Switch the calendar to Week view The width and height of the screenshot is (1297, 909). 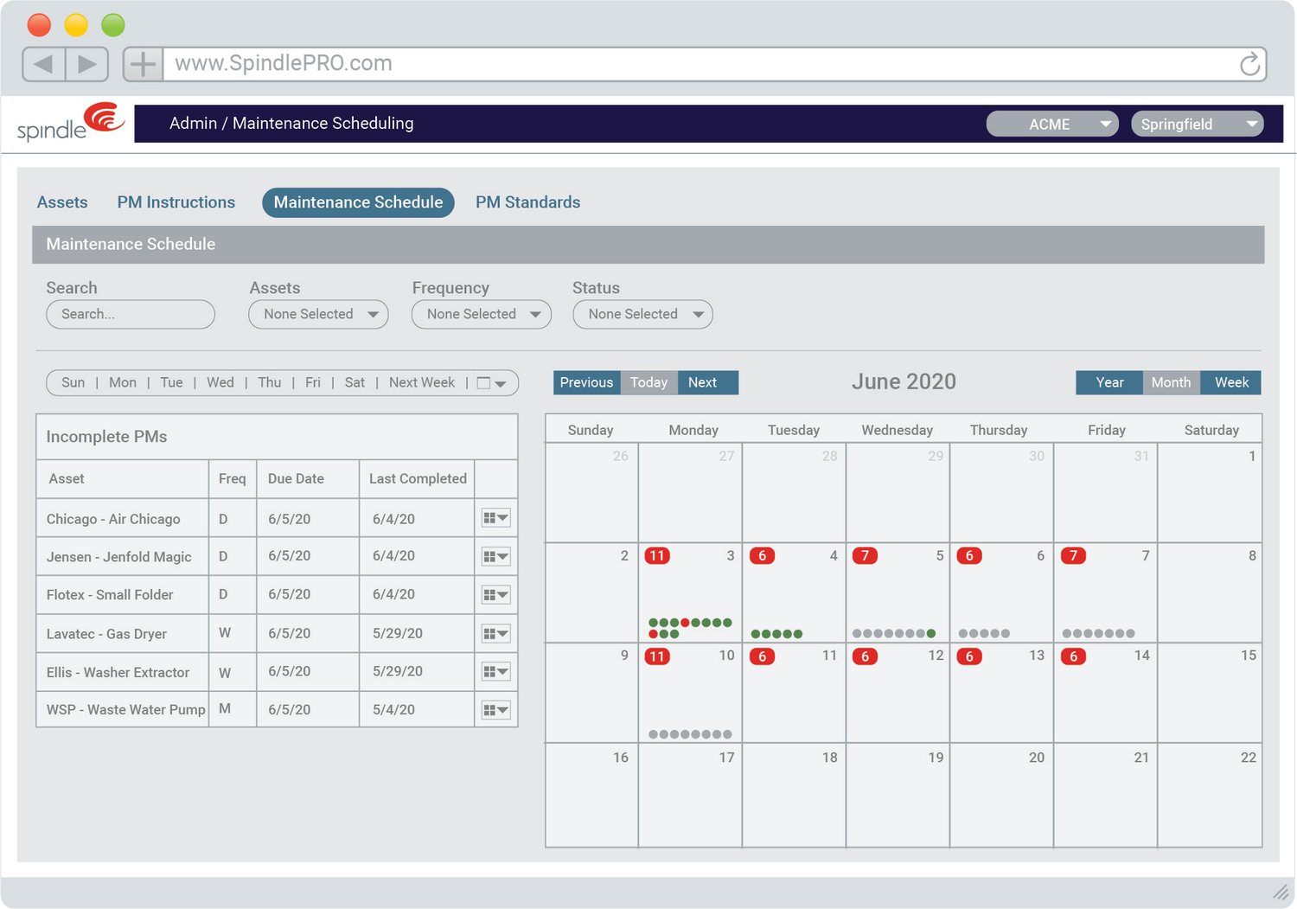[x=1230, y=382]
